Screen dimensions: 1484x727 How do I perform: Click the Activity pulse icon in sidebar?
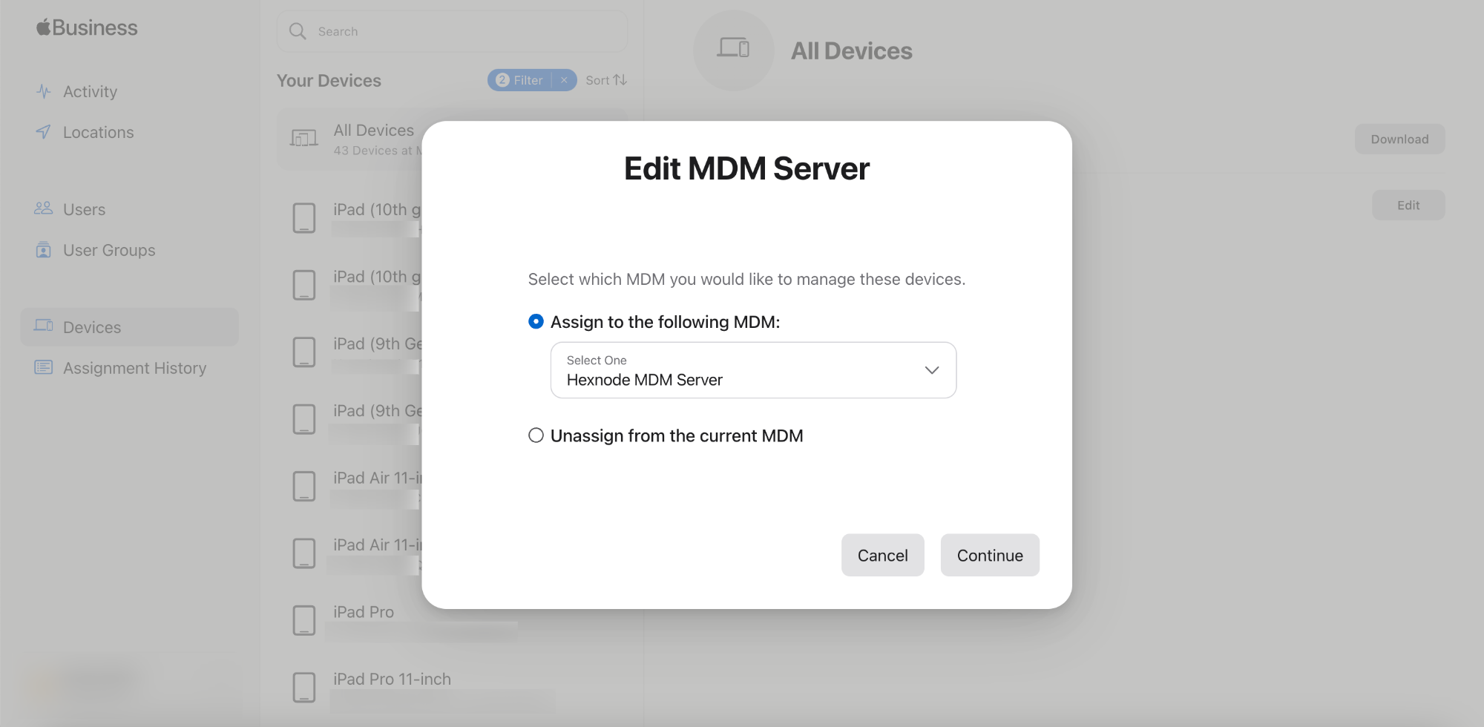44,92
